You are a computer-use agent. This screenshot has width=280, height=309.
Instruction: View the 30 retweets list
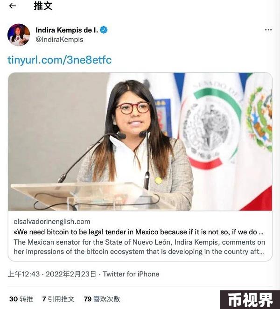(21, 299)
